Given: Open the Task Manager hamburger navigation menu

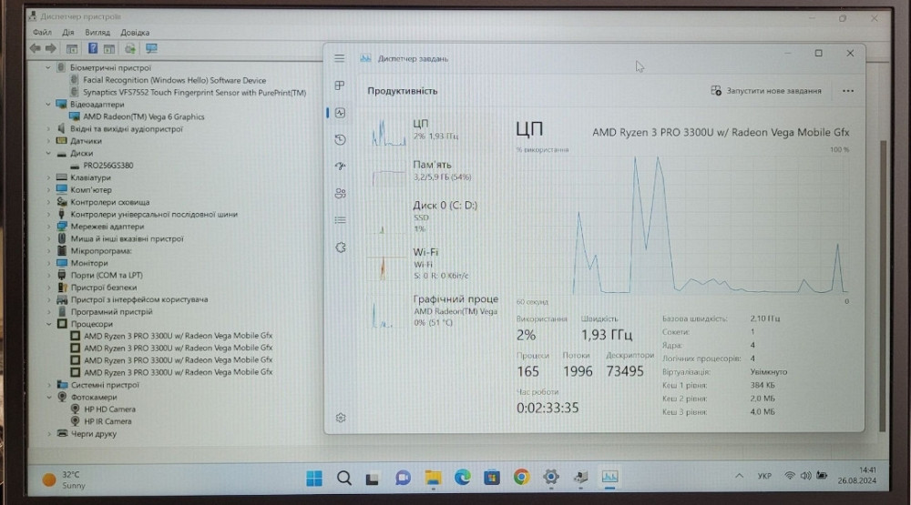Looking at the screenshot, I should pos(339,58).
